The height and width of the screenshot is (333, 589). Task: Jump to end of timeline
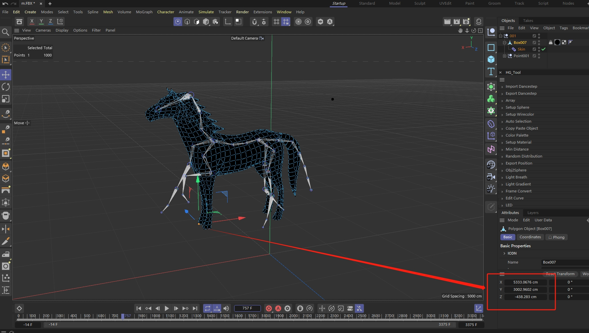click(195, 308)
